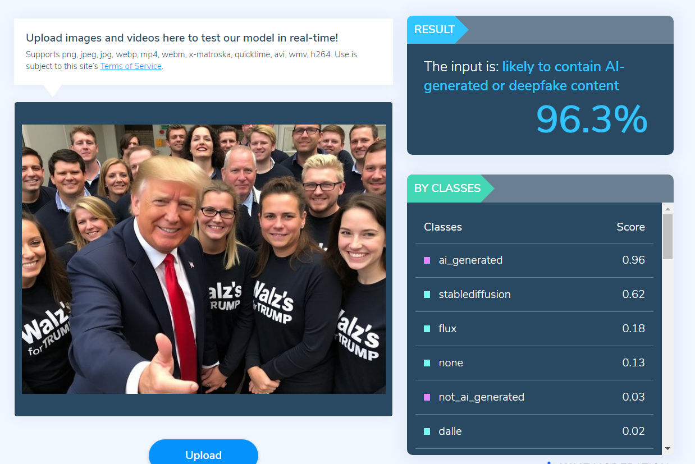Click the stablediffusion class color square
695x464 pixels.
tap(427, 295)
